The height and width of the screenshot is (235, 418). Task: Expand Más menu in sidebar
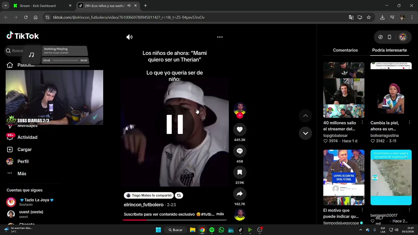16,174
